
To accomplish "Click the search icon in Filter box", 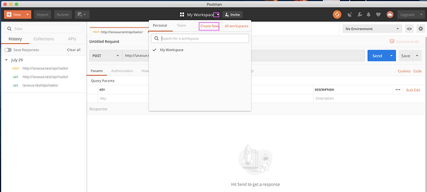I will 10,29.
